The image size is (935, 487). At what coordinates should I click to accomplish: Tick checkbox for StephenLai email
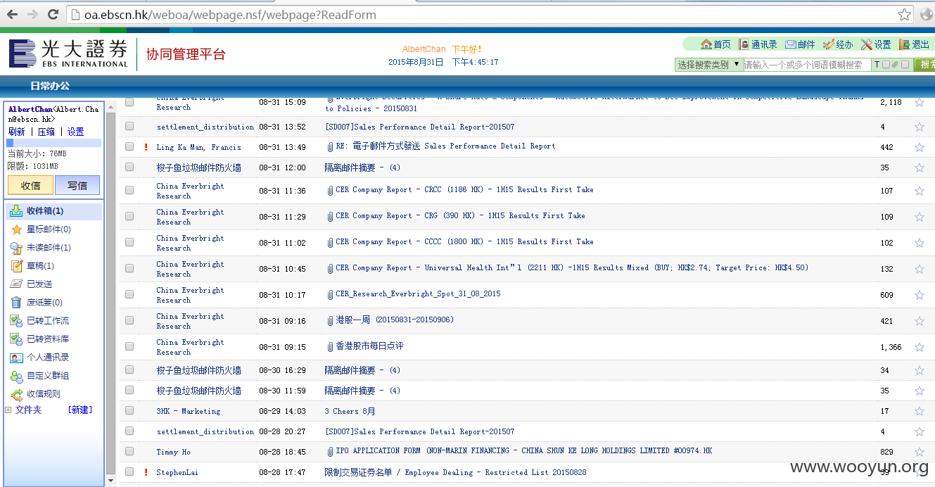pos(129,472)
